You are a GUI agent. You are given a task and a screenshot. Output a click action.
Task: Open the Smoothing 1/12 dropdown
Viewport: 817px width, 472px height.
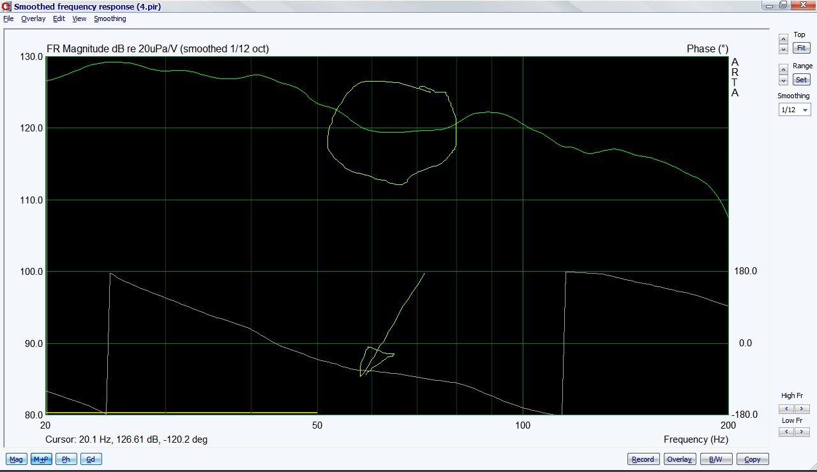click(x=794, y=110)
